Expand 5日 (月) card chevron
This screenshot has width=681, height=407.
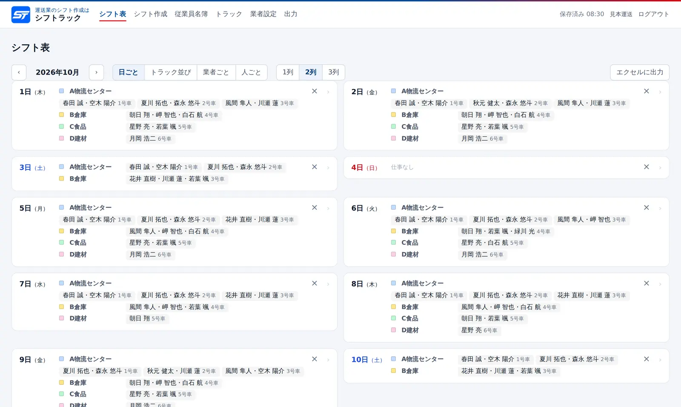pos(328,208)
